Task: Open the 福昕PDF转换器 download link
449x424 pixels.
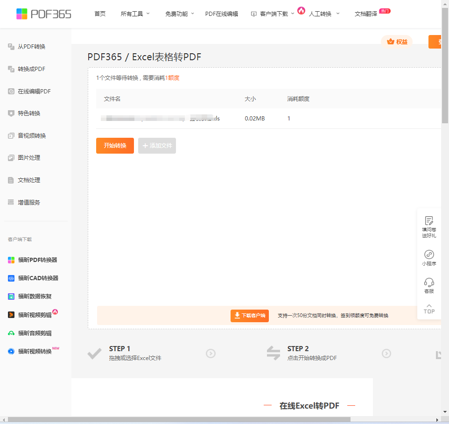Action: 37,260
